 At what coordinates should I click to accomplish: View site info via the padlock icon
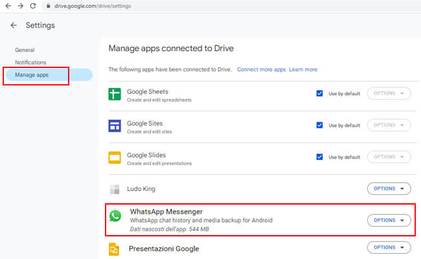coord(49,6)
